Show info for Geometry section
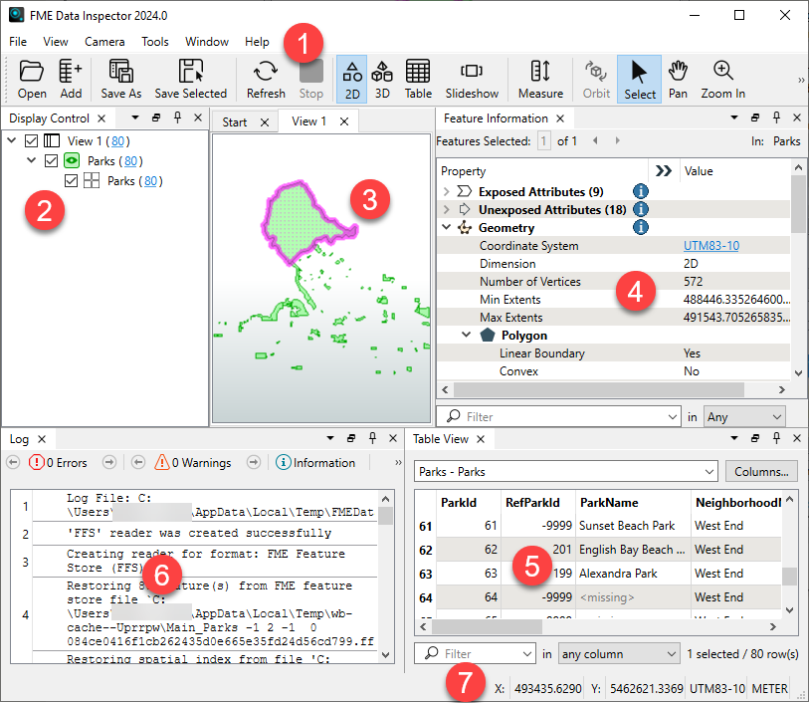Image resolution: width=809 pixels, height=703 pixels. point(640,227)
